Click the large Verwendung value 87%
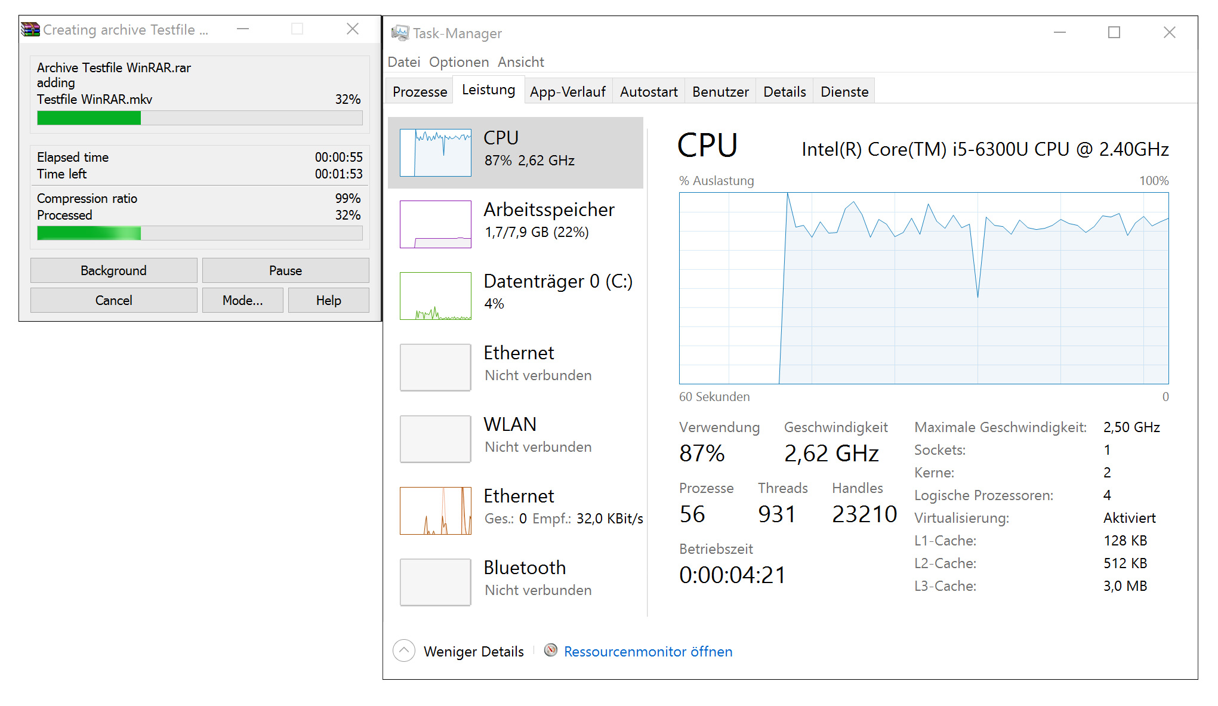Viewport: 1218px width, 706px height. pos(702,453)
